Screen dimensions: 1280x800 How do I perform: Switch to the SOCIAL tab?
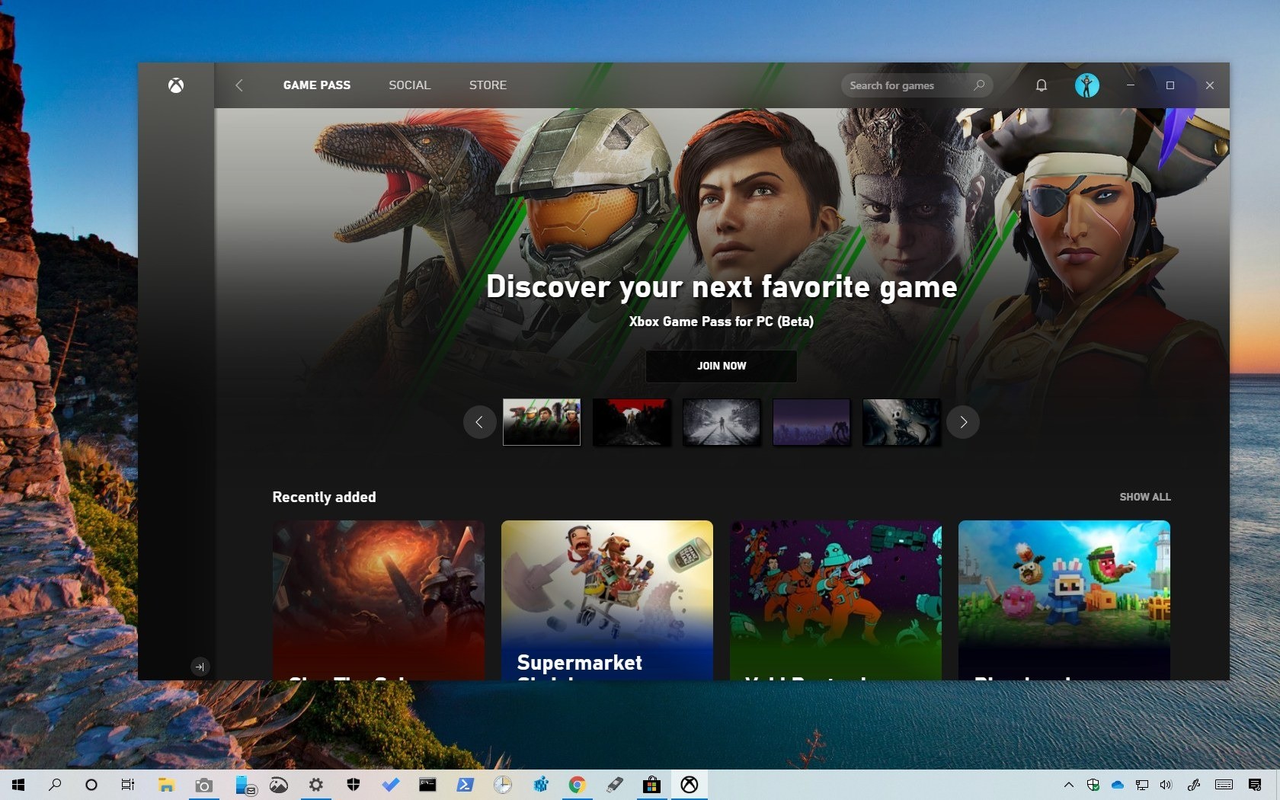409,85
